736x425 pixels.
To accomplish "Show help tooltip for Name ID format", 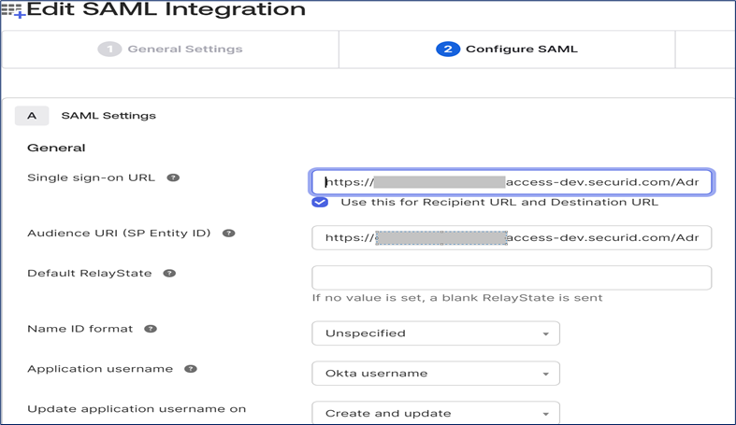I will (151, 329).
